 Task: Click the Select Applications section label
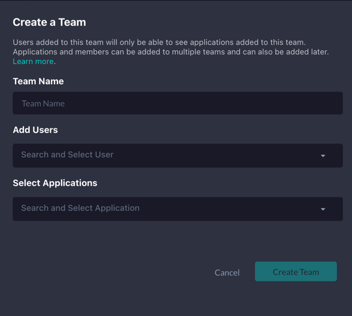pyautogui.click(x=55, y=183)
